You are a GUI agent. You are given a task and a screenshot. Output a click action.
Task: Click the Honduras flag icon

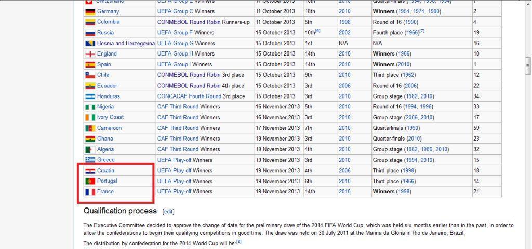click(90, 96)
